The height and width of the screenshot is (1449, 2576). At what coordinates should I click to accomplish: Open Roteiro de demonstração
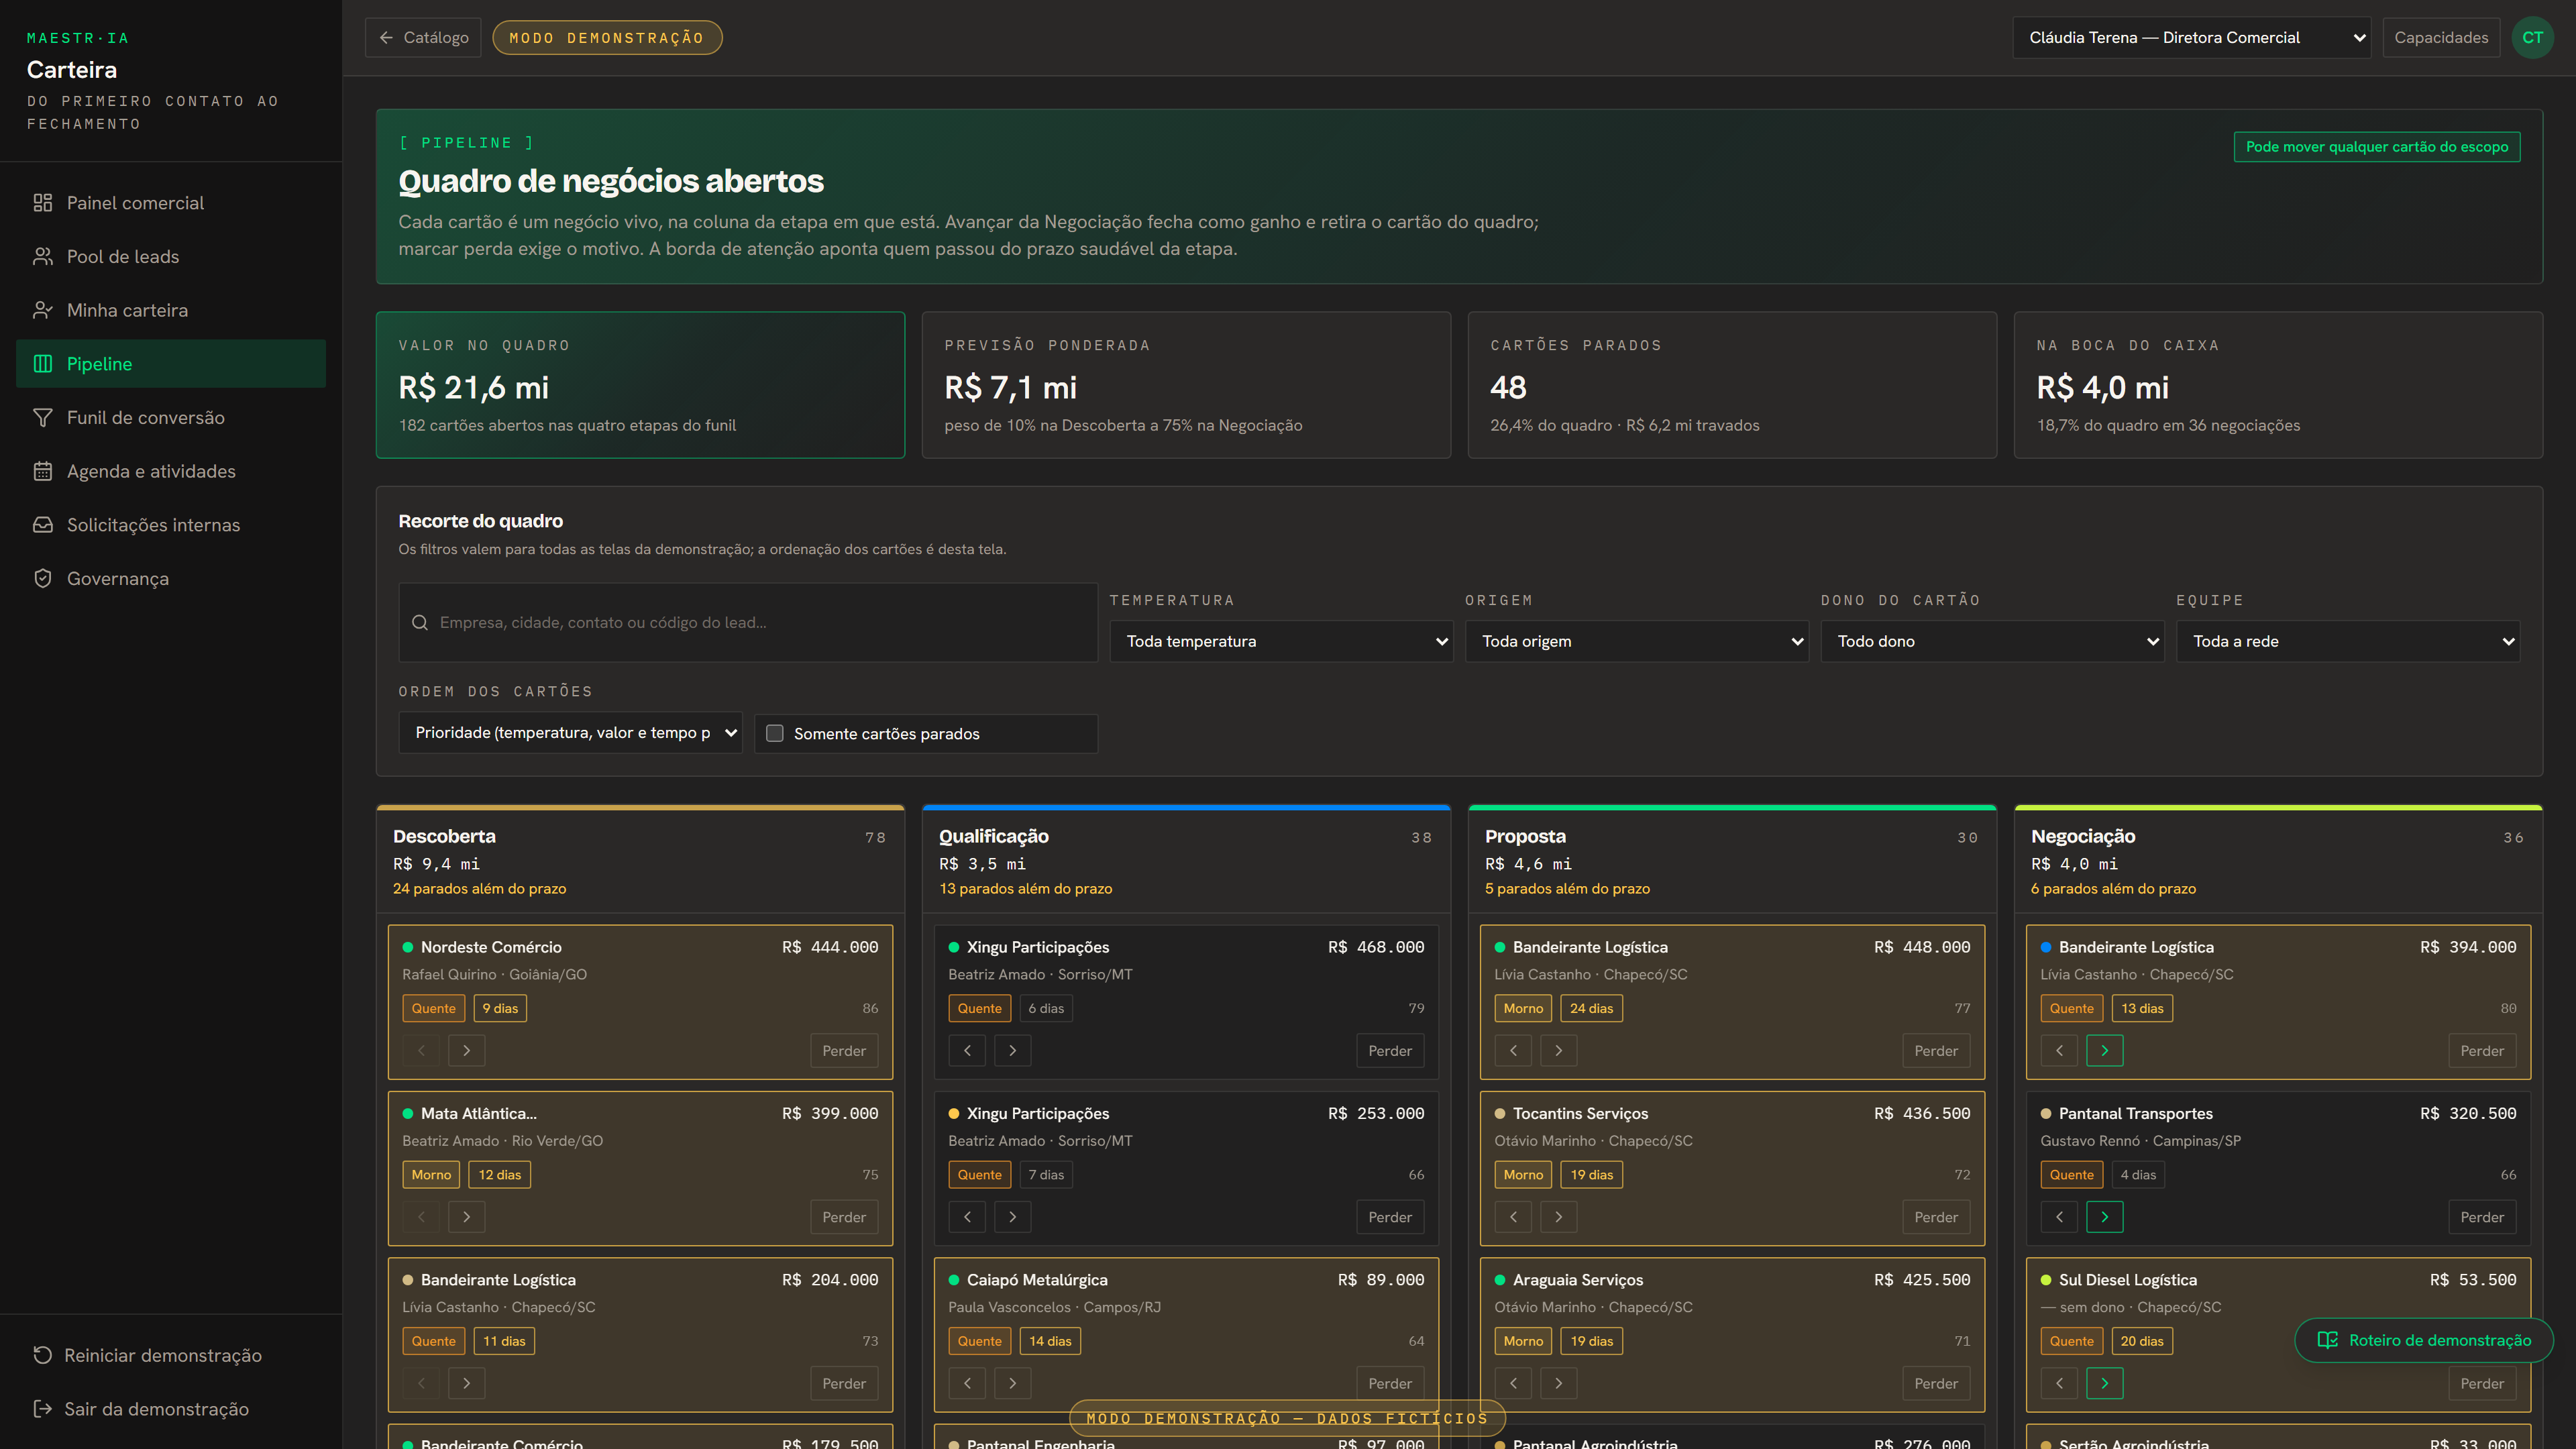coord(2424,1340)
